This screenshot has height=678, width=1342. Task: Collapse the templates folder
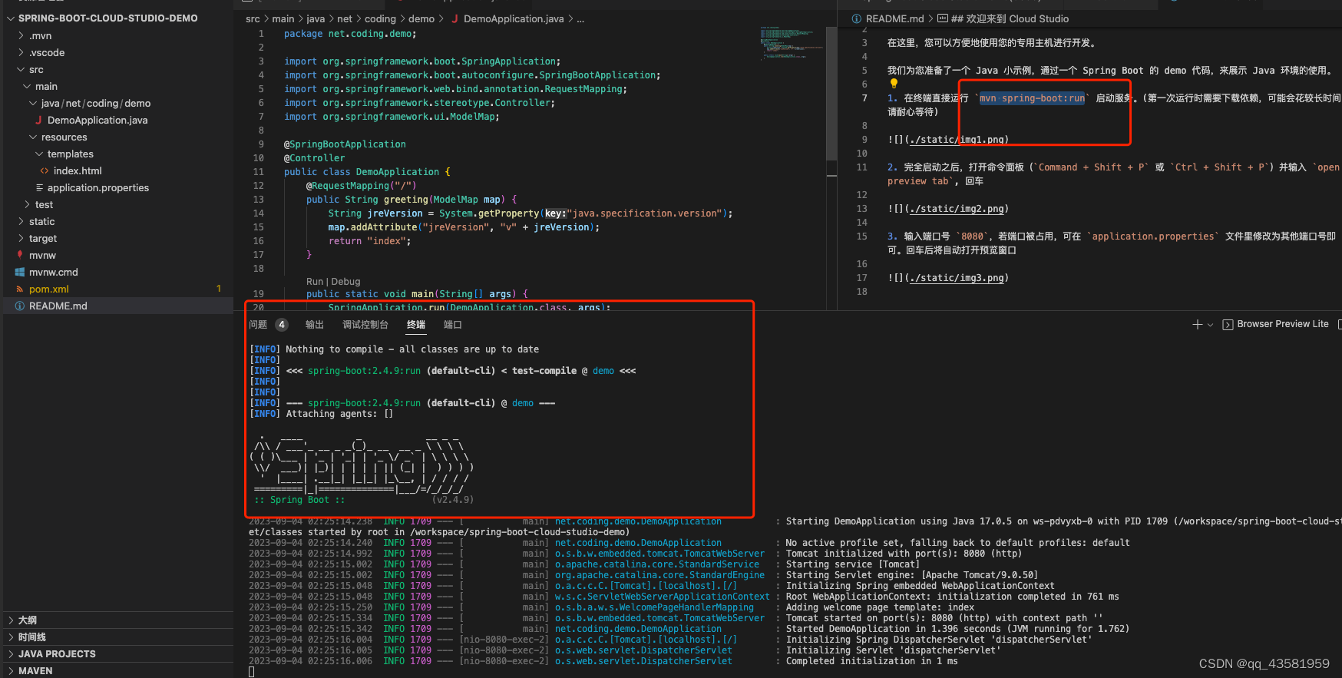click(39, 154)
